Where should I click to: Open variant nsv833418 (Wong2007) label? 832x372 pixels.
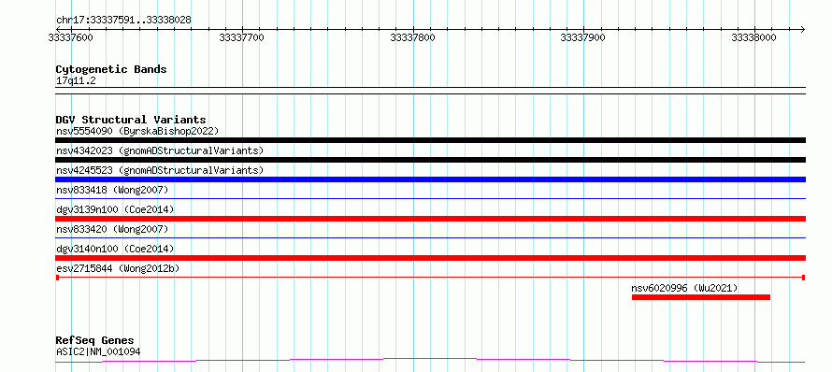pyautogui.click(x=112, y=190)
